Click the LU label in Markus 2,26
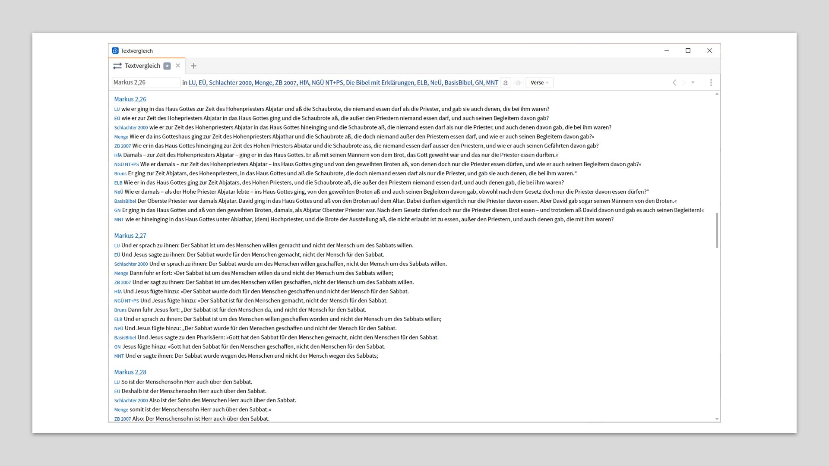This screenshot has width=829, height=466. [117, 109]
